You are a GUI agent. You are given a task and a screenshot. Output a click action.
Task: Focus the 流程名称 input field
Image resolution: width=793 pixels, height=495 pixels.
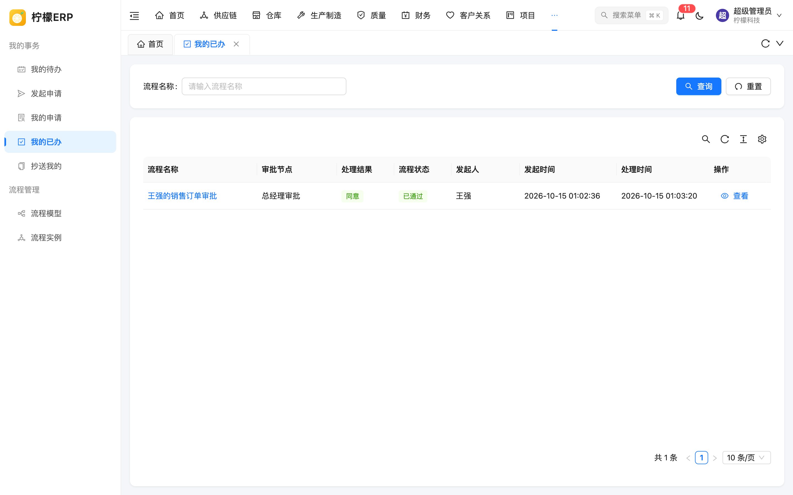pos(264,86)
